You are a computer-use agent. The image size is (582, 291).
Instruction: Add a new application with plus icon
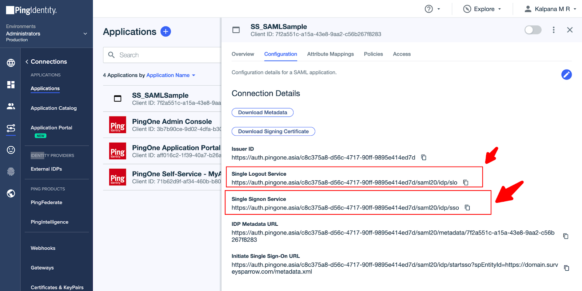(x=166, y=32)
